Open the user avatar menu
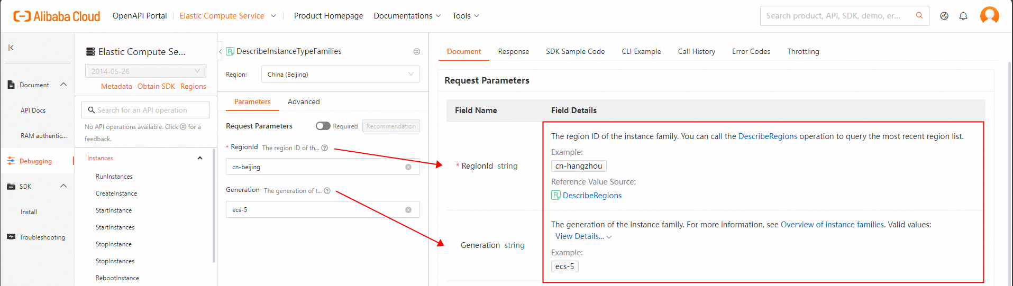Screen dimensions: 1013x286 pos(989,15)
